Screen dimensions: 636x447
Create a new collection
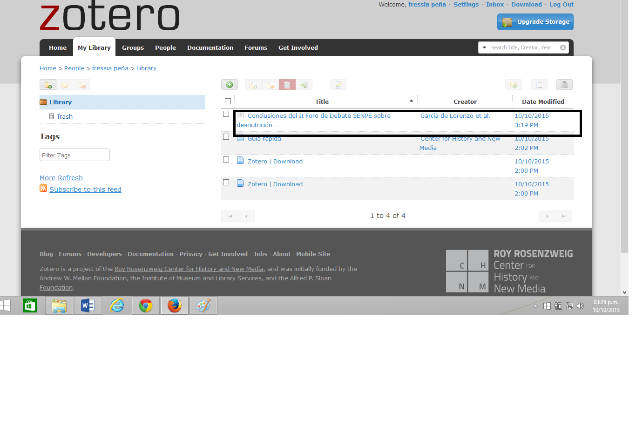click(48, 84)
